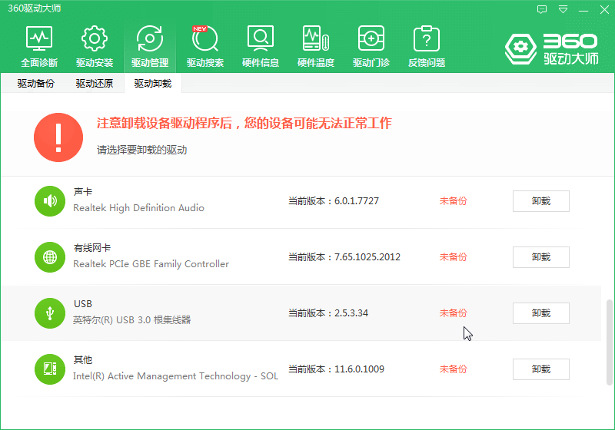Screen dimensions: 615x430
Task: Switch to 驱动还原 tab
Action: click(95, 84)
